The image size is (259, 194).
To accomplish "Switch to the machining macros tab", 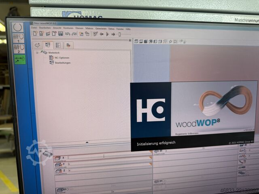I will (x=48, y=45).
